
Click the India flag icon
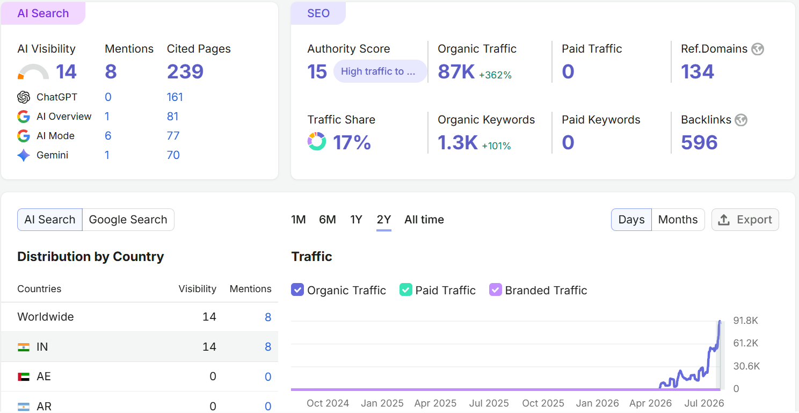[24, 347]
